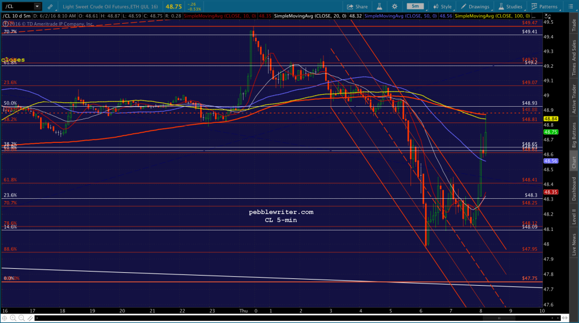Open the Share menu
Viewport: 579px width, 323px height.
click(x=357, y=7)
